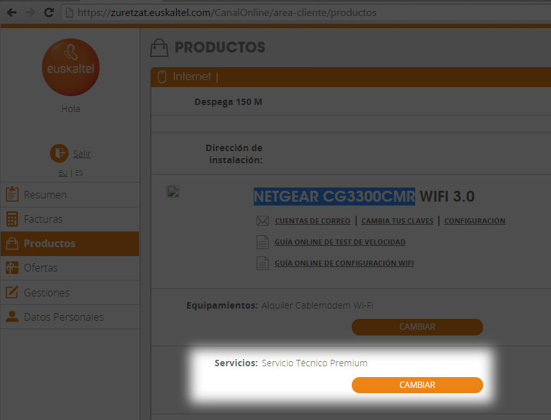This screenshot has height=420, width=551.
Task: Click the Ofertas gift icon
Action: pos(12,268)
